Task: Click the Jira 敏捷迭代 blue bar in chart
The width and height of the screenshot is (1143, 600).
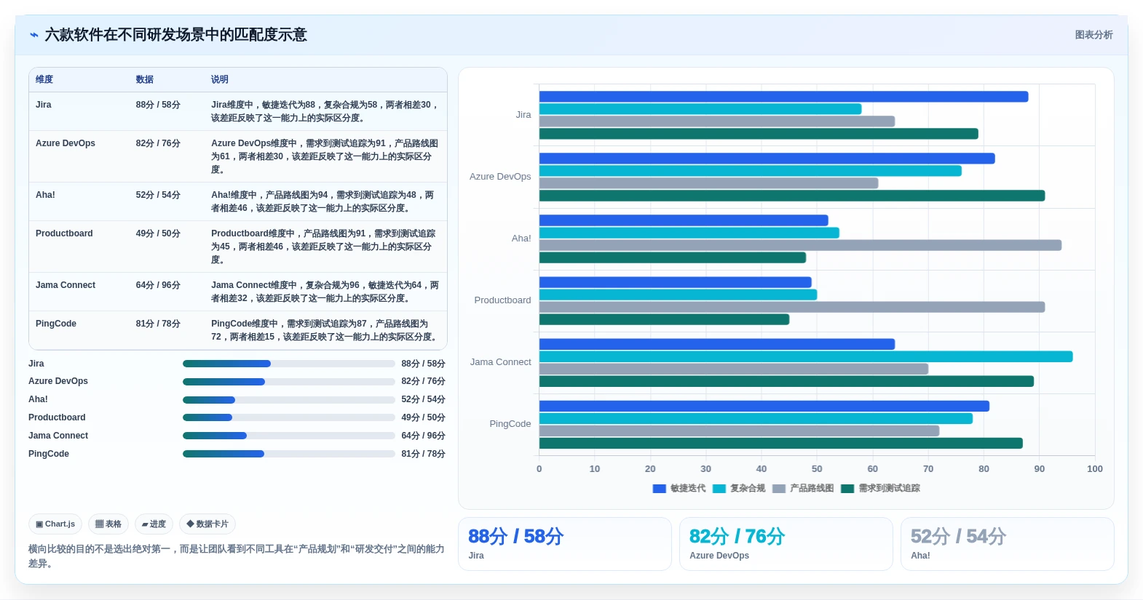Action: click(783, 97)
